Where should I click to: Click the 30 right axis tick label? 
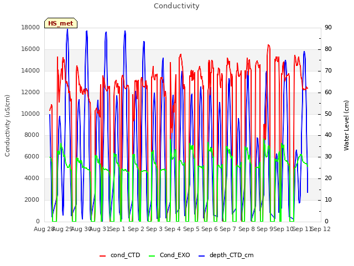pyautogui.click(x=328, y=156)
